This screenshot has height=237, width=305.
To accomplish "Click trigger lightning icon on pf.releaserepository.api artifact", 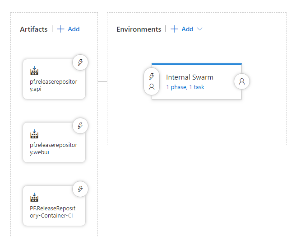I will pyautogui.click(x=80, y=63).
